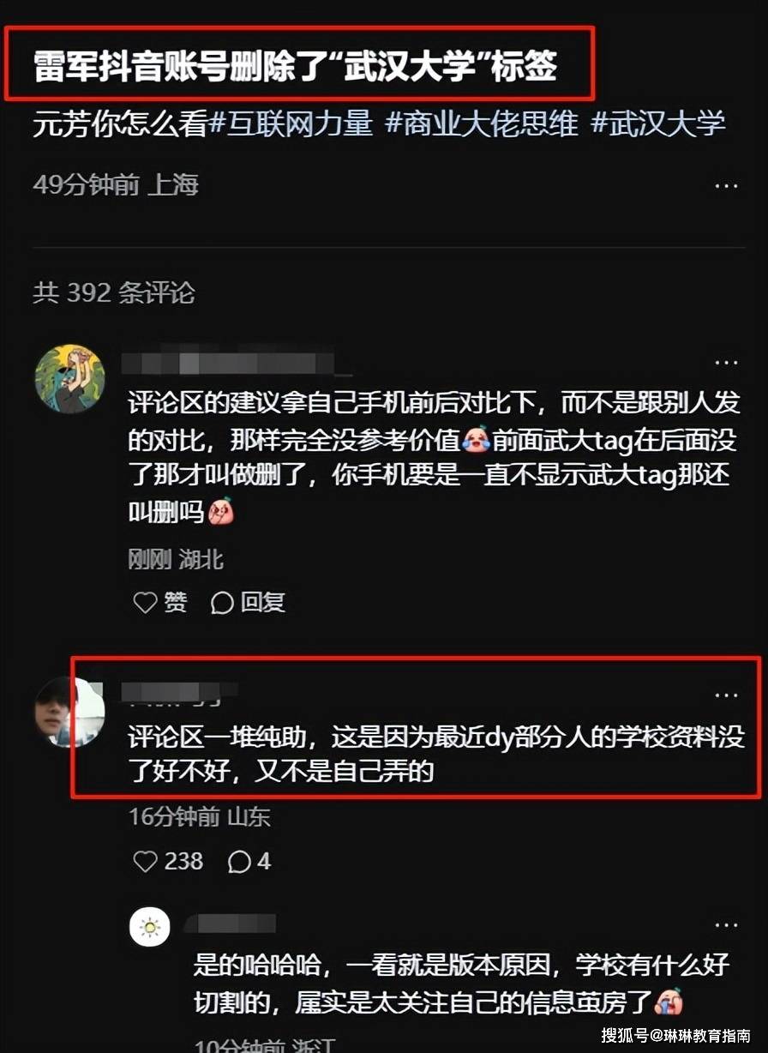Open the #商业大佬思维 hashtag
768x1053 pixels.
(x=482, y=123)
